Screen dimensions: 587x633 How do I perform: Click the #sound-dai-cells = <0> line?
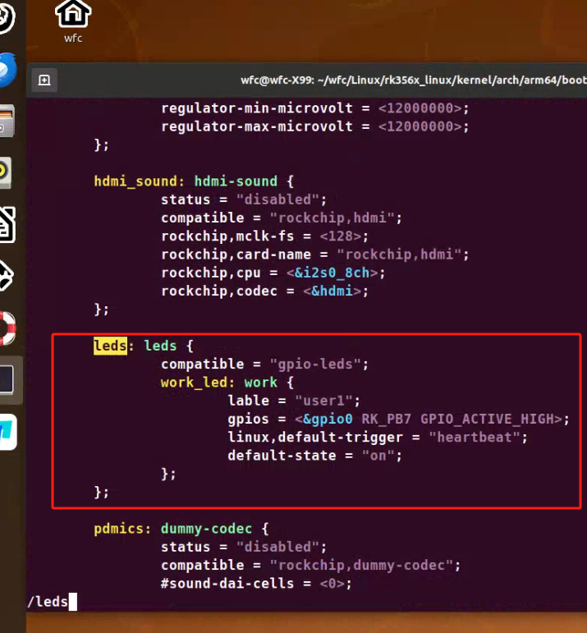(256, 584)
